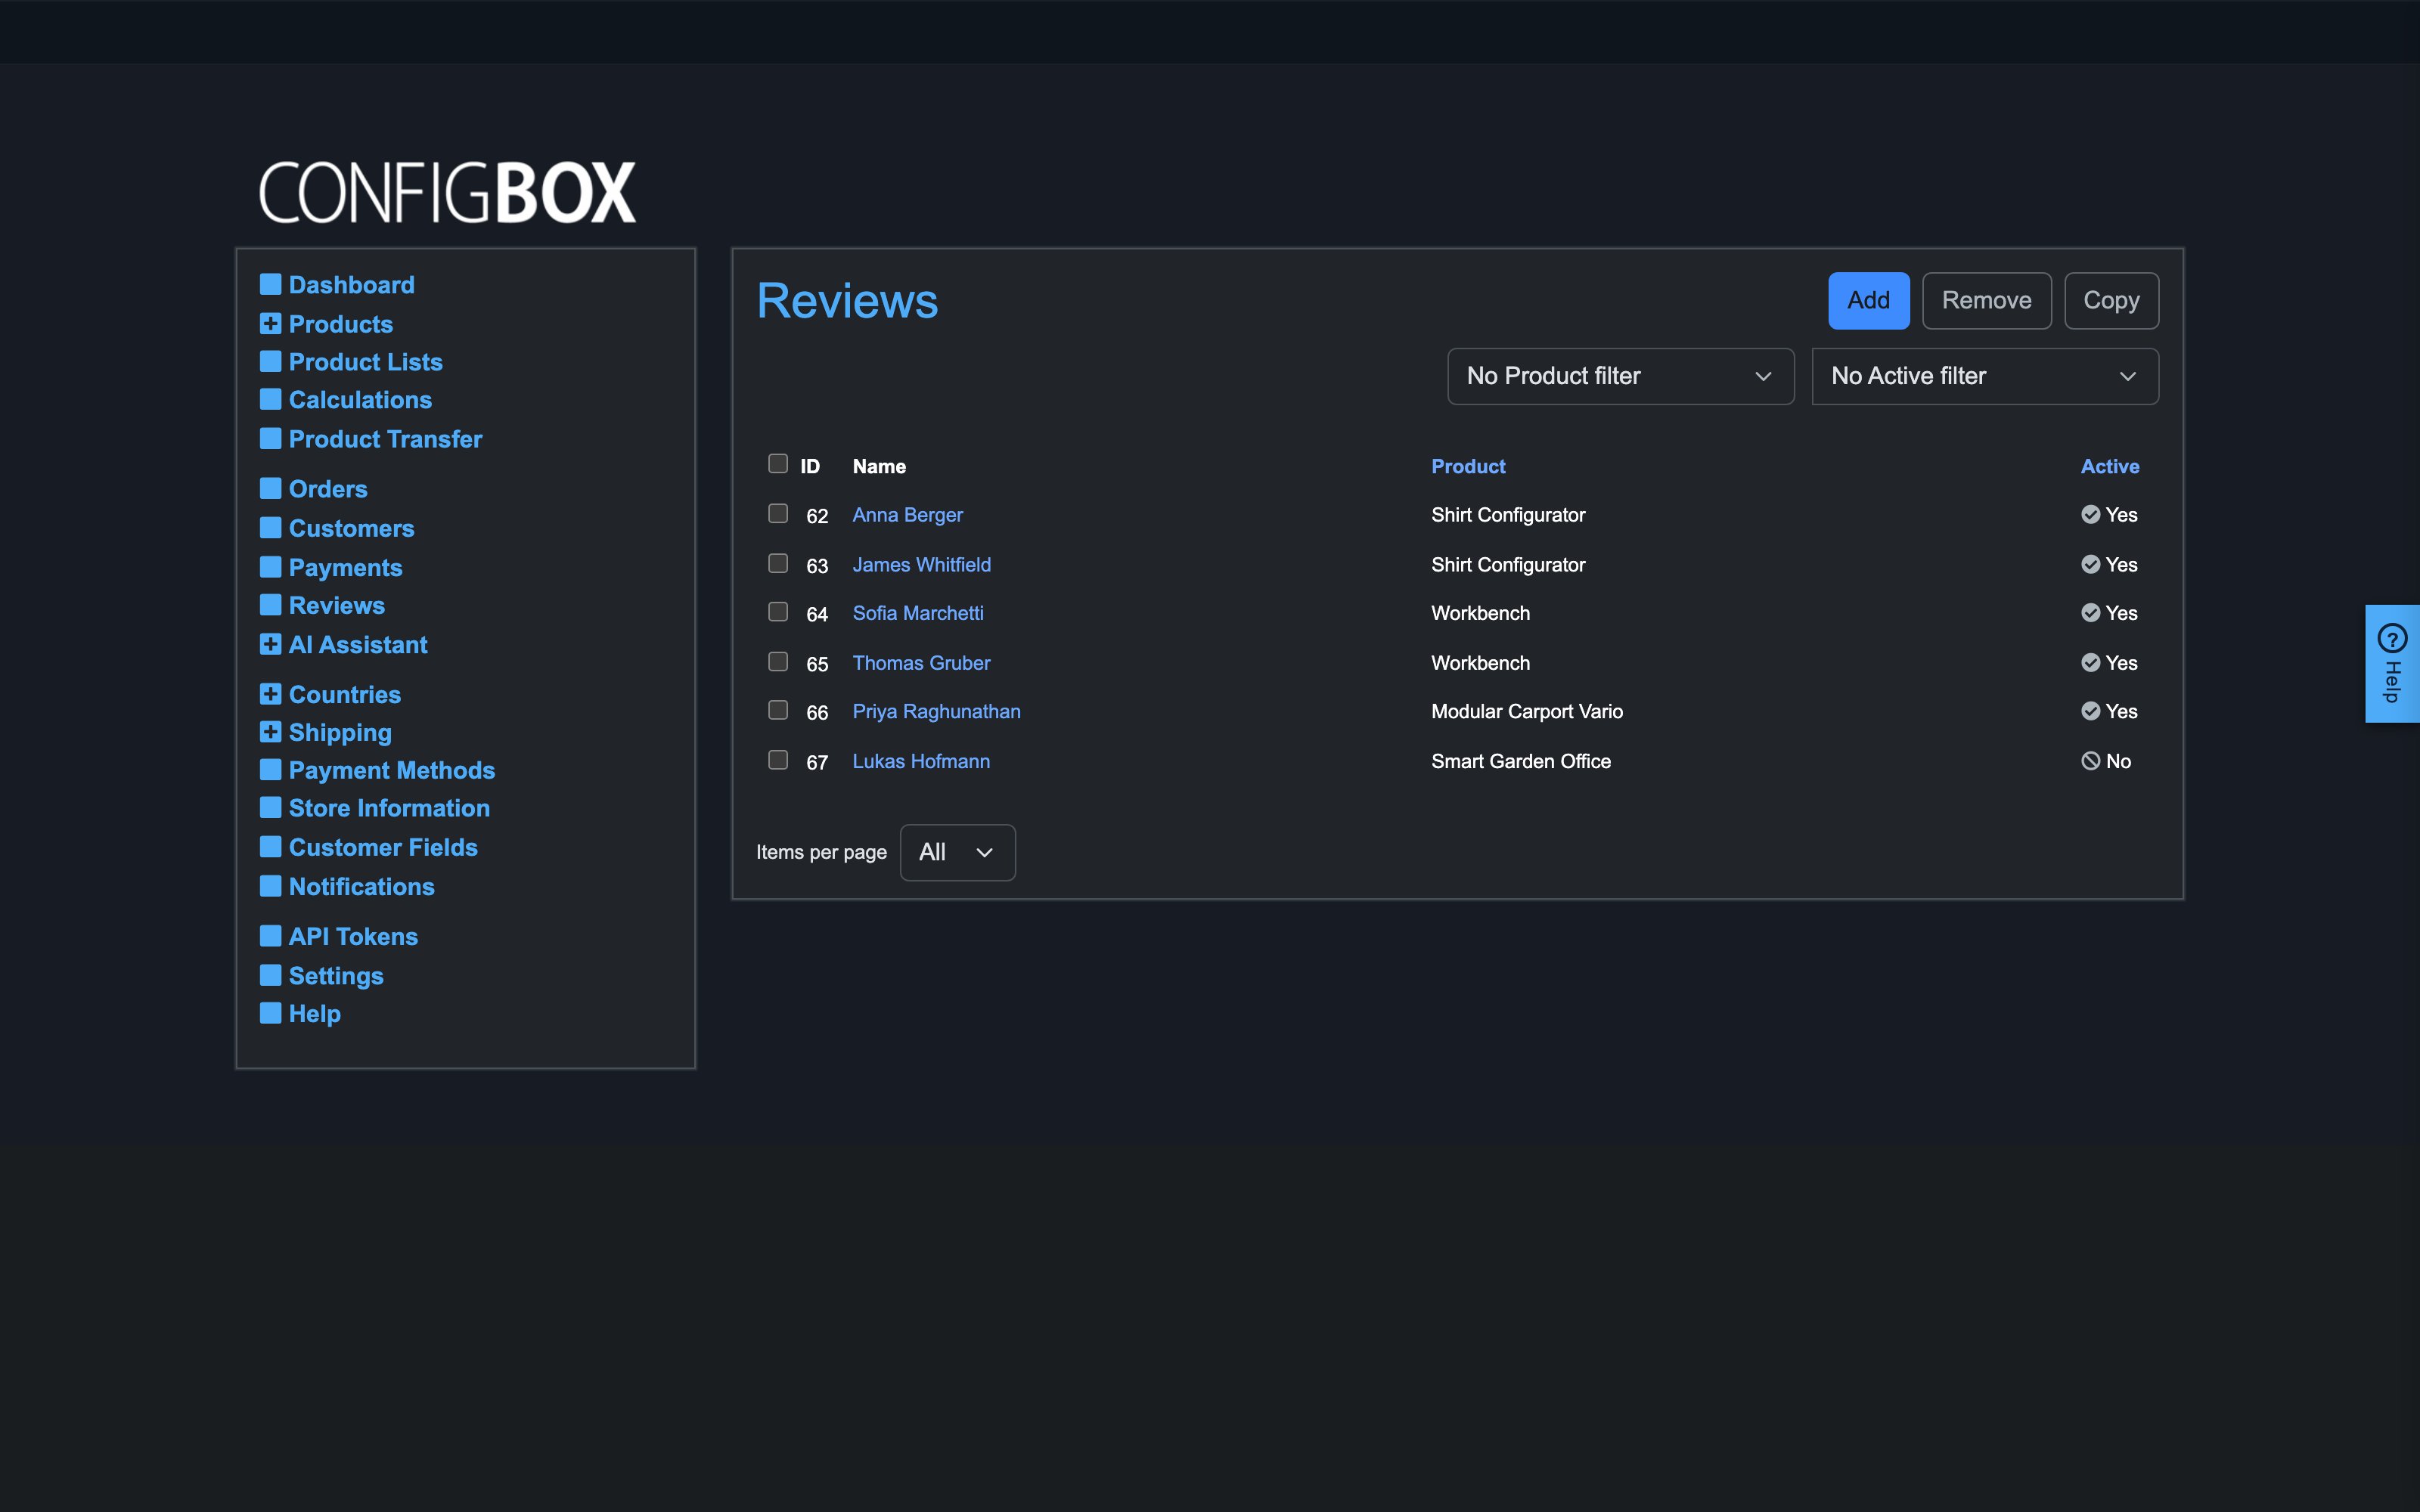Tick the checkbox for Thomas Gruber
Viewport: 2420px width, 1512px height.
tap(778, 661)
